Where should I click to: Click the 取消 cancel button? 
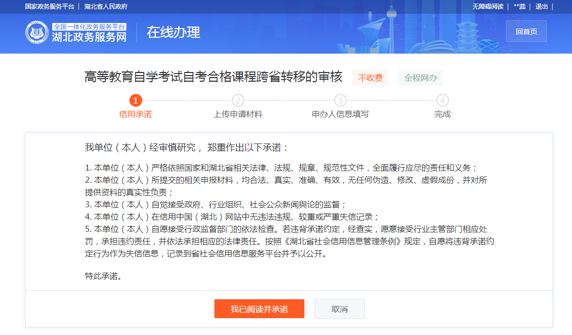tap(339, 308)
